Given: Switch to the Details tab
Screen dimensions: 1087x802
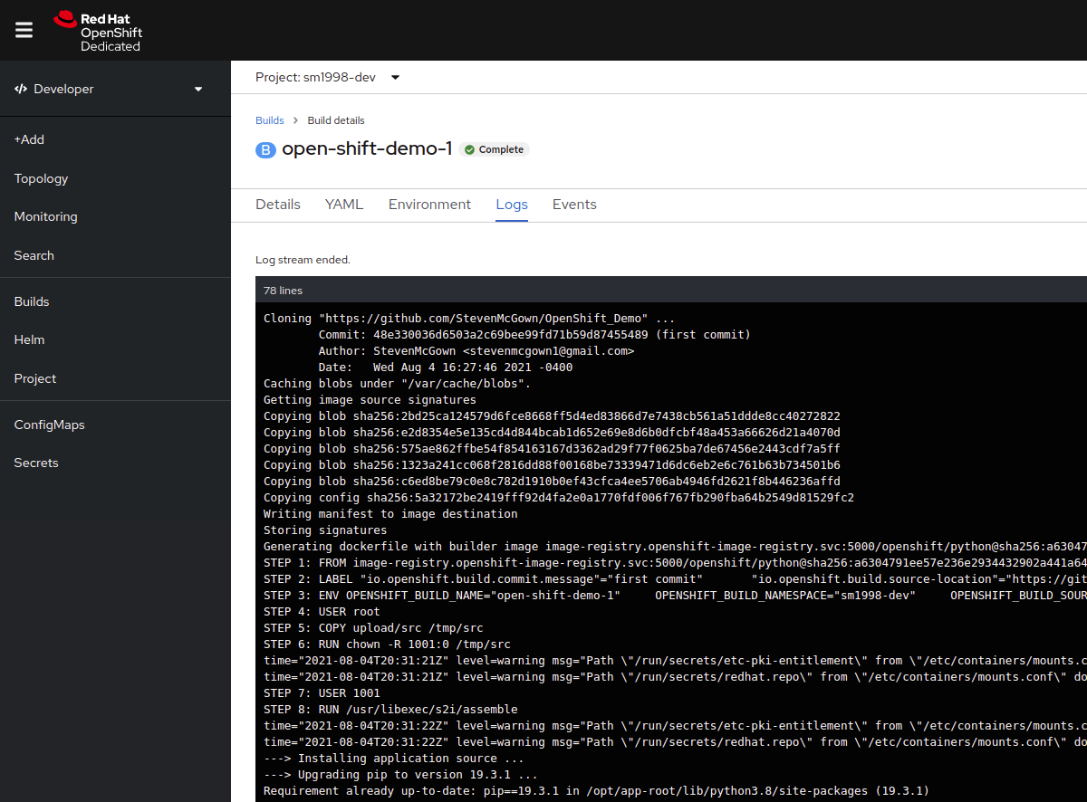Looking at the screenshot, I should tap(278, 205).
